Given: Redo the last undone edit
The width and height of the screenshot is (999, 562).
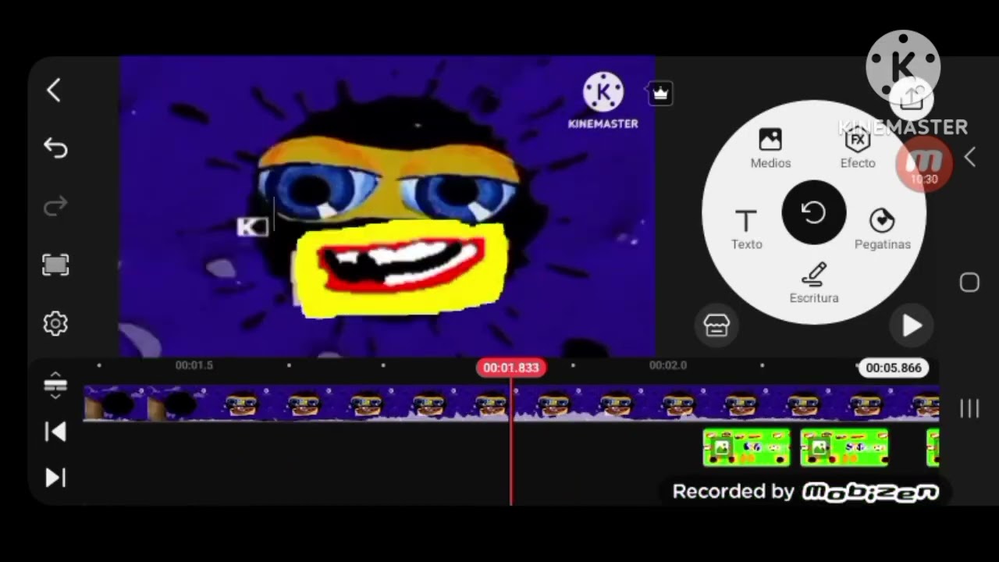Looking at the screenshot, I should point(55,206).
